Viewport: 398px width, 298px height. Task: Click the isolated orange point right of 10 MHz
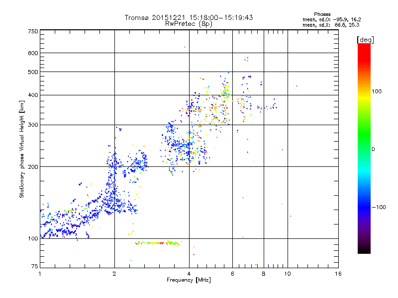coord(297,86)
